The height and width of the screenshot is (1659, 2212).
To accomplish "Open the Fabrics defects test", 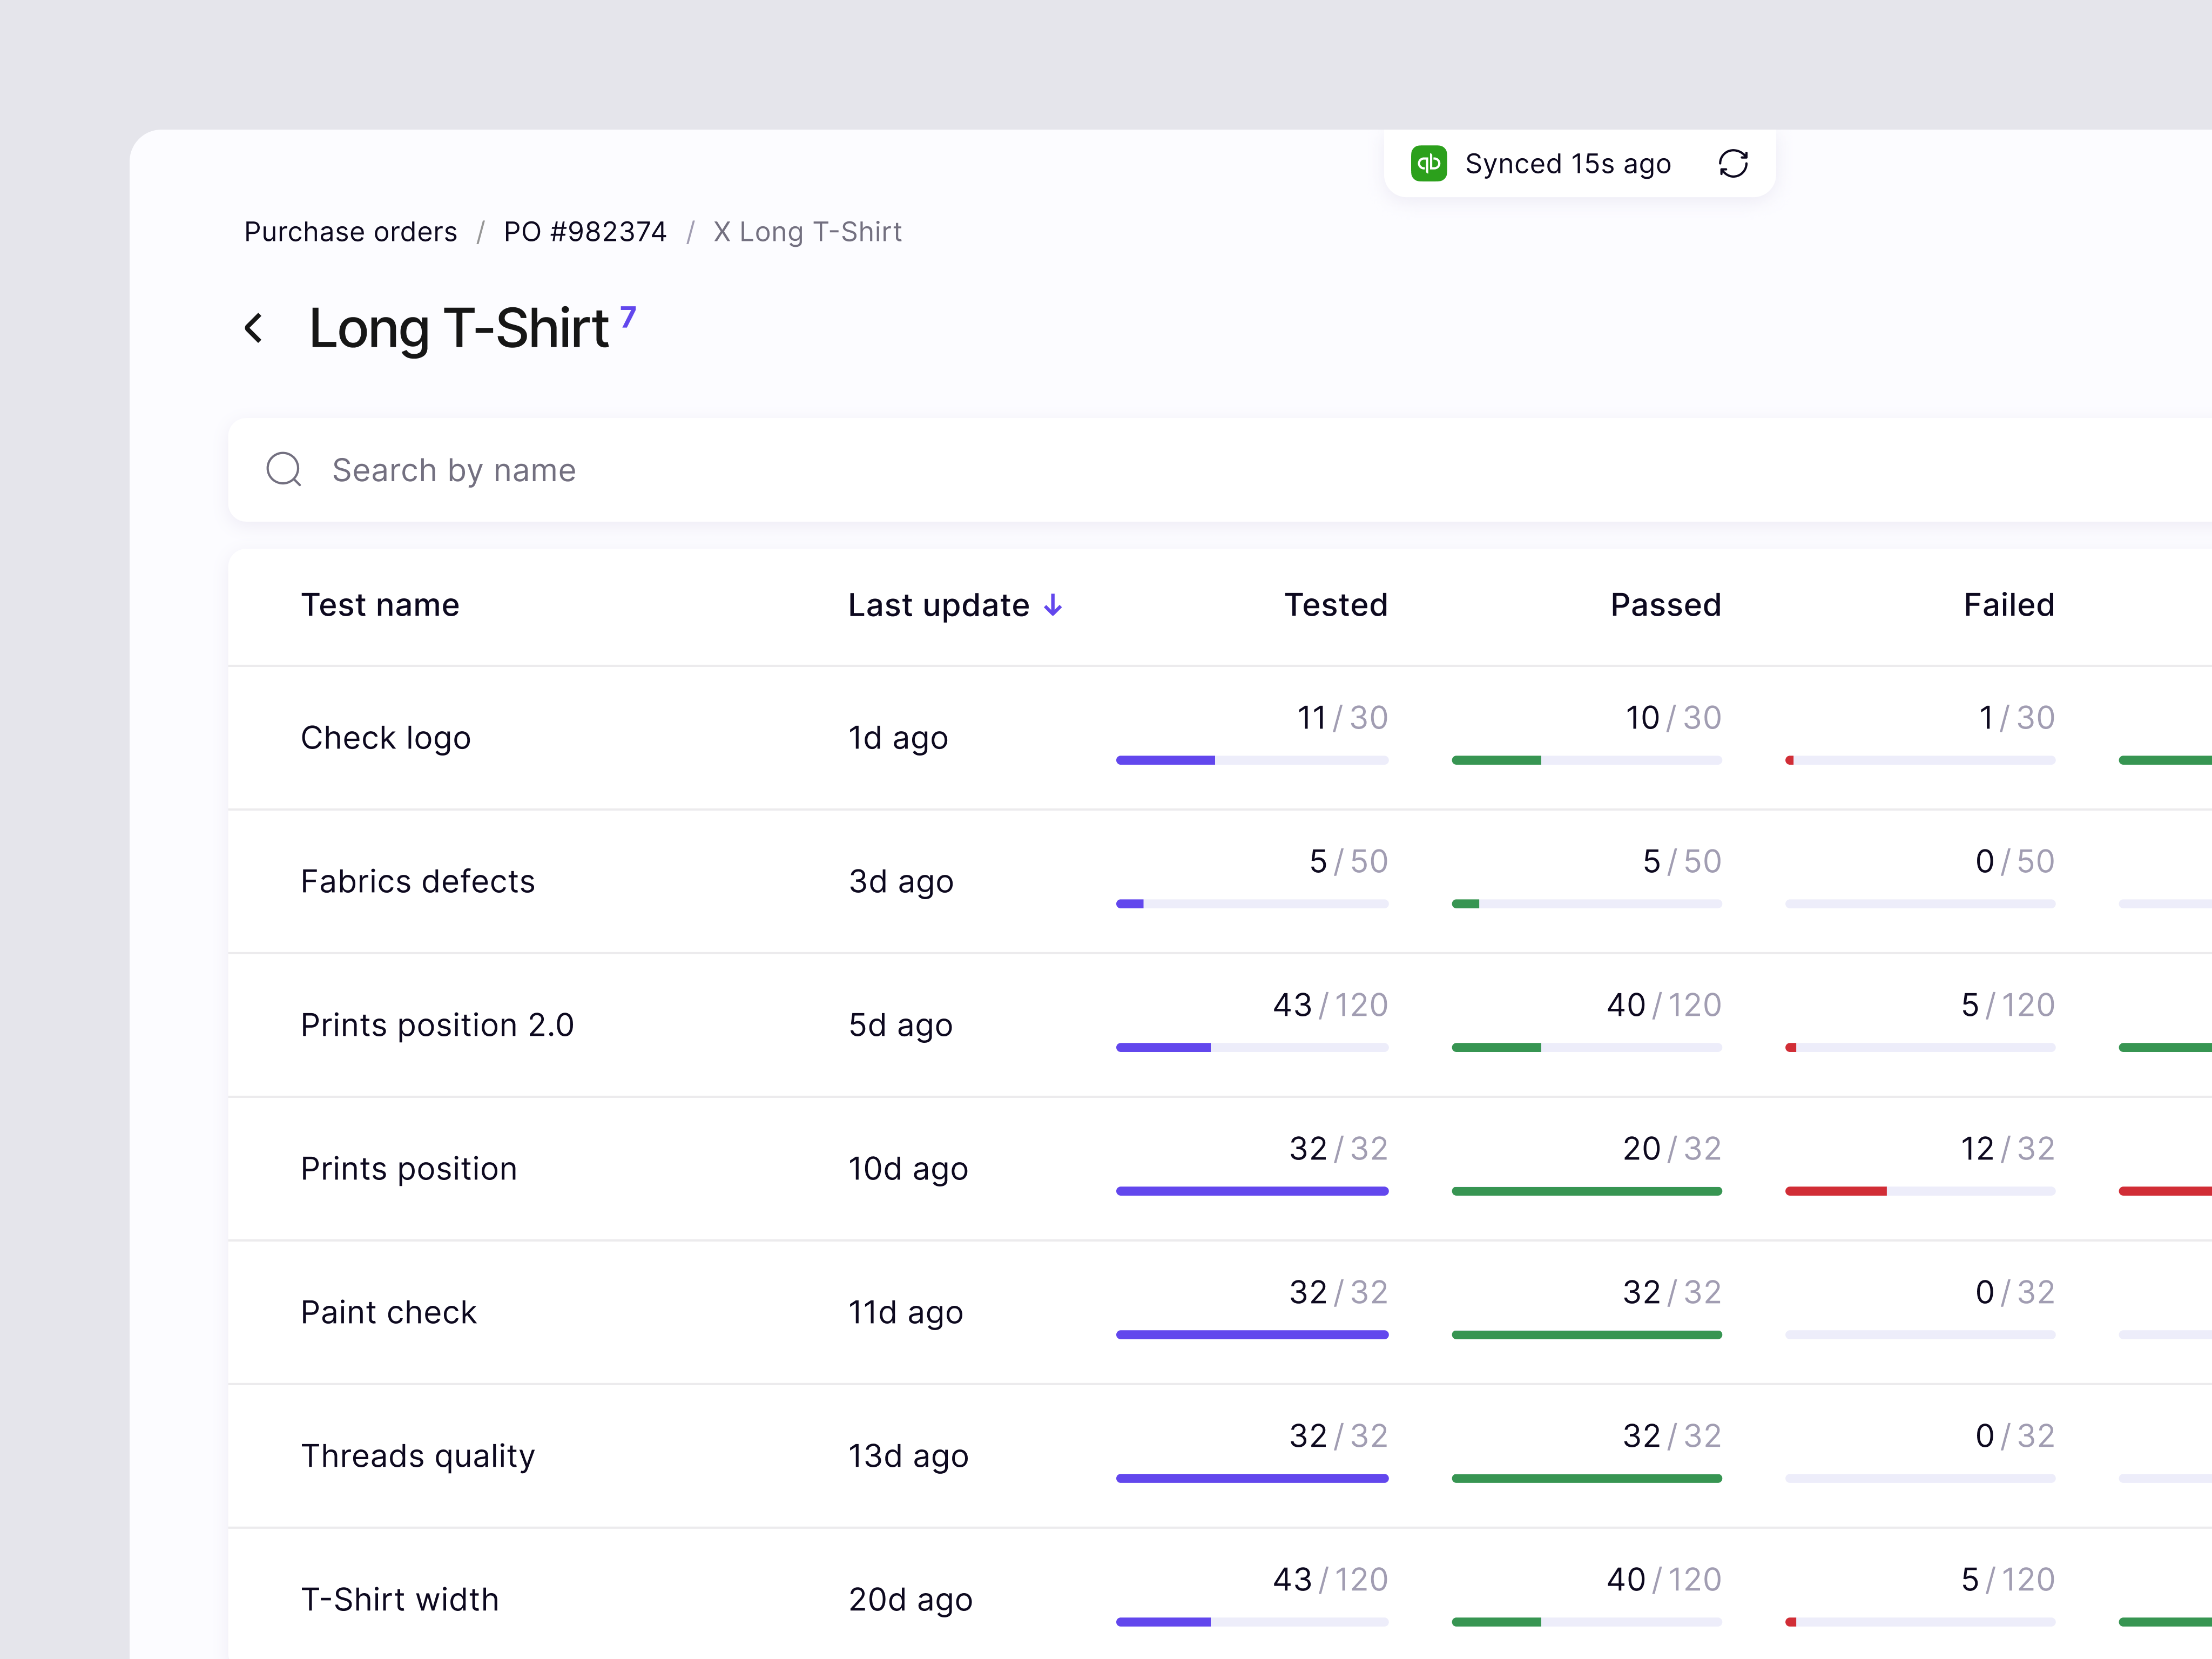I will point(418,881).
